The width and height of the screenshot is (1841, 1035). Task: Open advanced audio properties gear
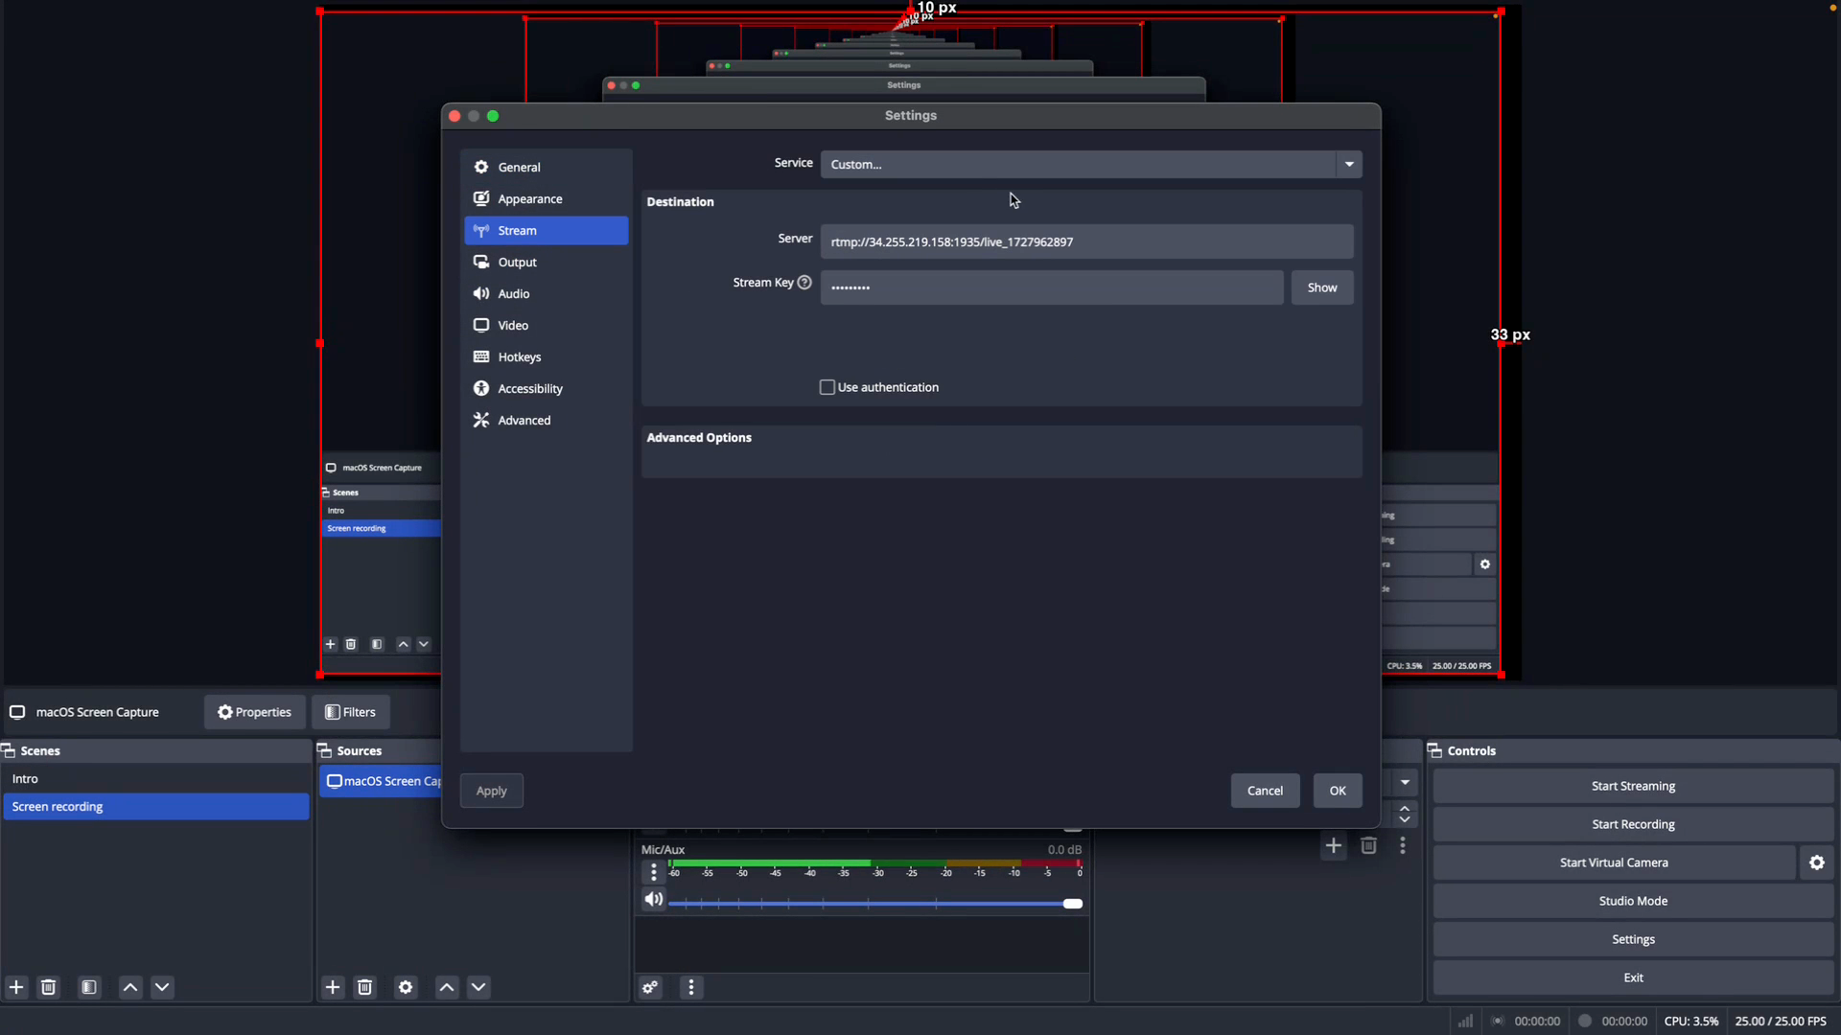click(651, 988)
